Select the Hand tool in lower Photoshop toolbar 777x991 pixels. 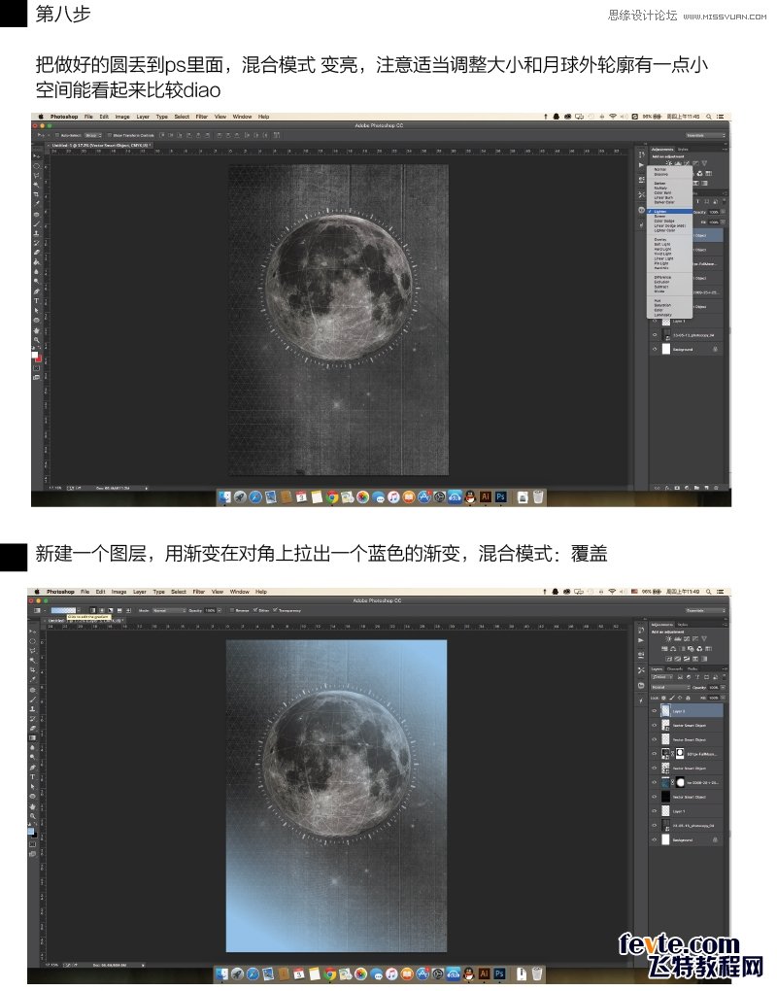(x=32, y=807)
